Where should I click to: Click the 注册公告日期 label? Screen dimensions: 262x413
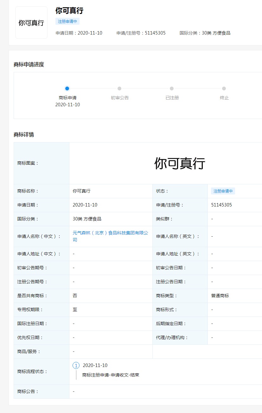[x=171, y=282]
